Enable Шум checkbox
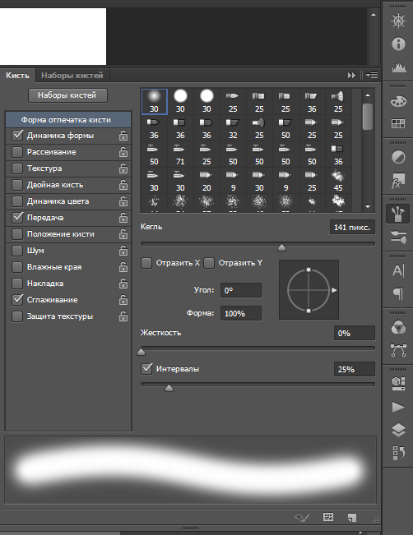This screenshot has height=535, width=413. click(17, 251)
